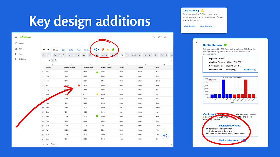Click the floating AI sparkles button
Screen dimensions: 280x157
165,136
